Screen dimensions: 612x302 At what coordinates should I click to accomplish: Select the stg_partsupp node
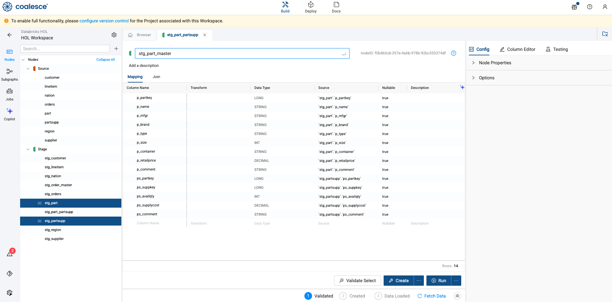click(71, 221)
